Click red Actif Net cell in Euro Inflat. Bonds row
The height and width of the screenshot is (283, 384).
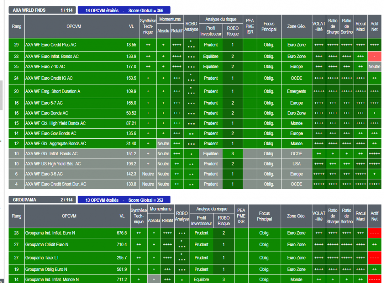coord(374,56)
